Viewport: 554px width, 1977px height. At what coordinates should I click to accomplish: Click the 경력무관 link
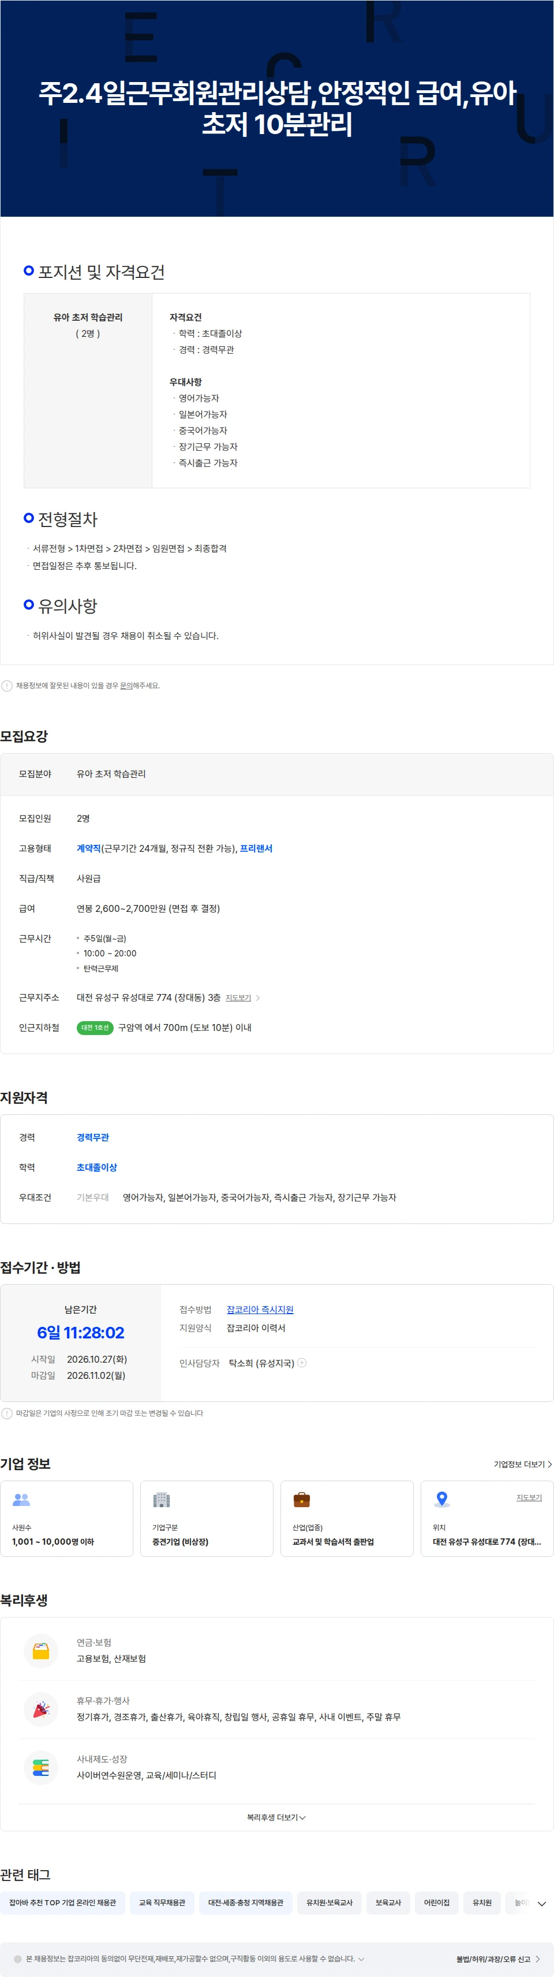93,1137
